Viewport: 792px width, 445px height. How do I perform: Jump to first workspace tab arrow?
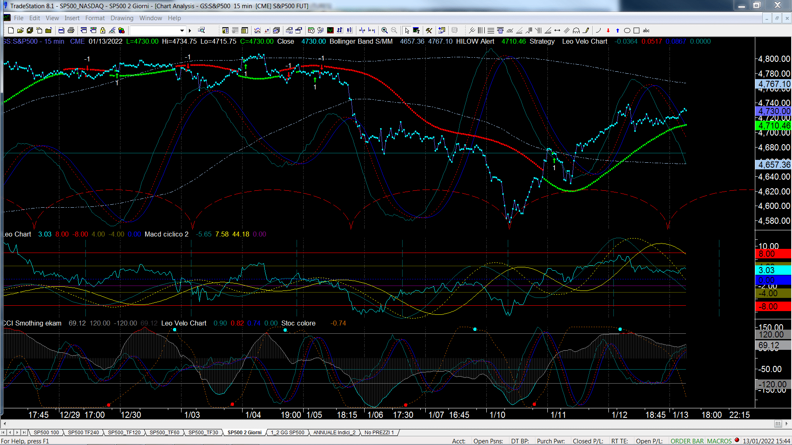3,433
